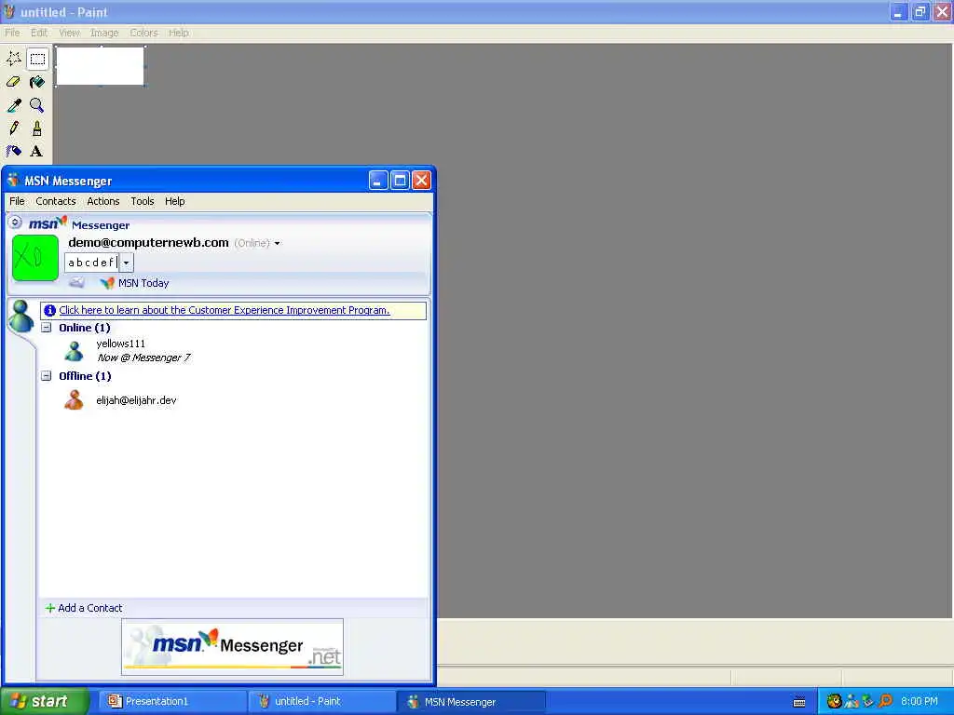Click the MSN Messenger tray icon

coord(852,701)
